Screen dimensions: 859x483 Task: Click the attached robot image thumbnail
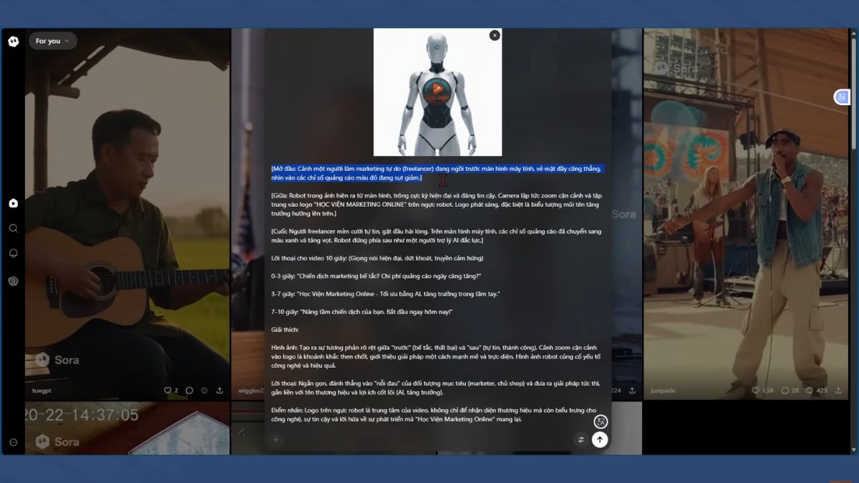[x=437, y=93]
